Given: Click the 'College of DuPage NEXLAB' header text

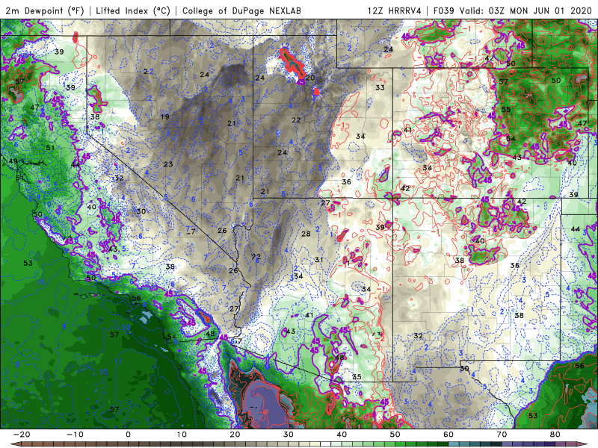Looking at the screenshot, I should 241,10.
